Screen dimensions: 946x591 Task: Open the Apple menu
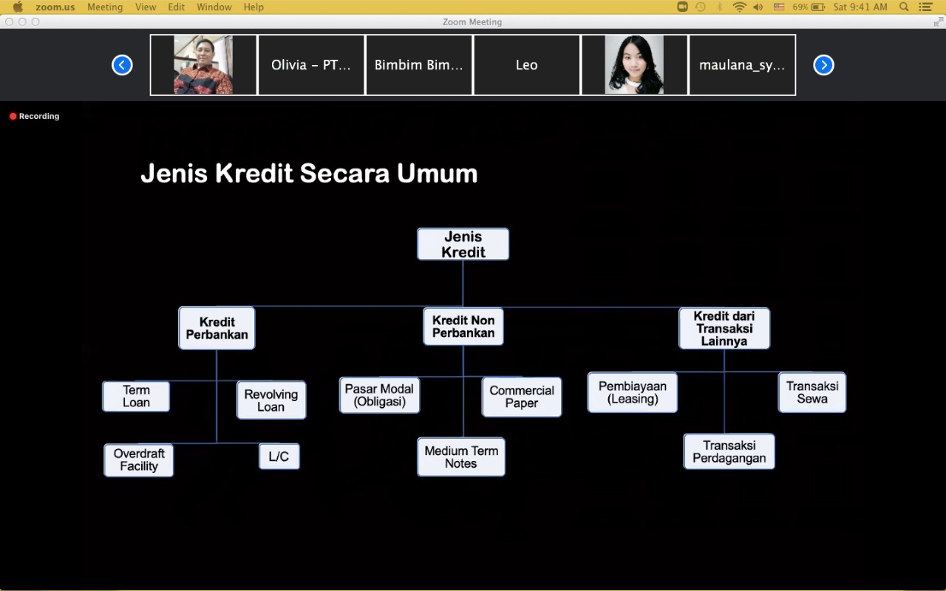18,7
